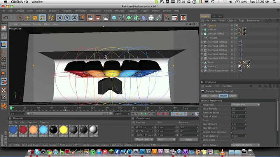
Task: Open the Materials Function menu
Action: coord(32,122)
